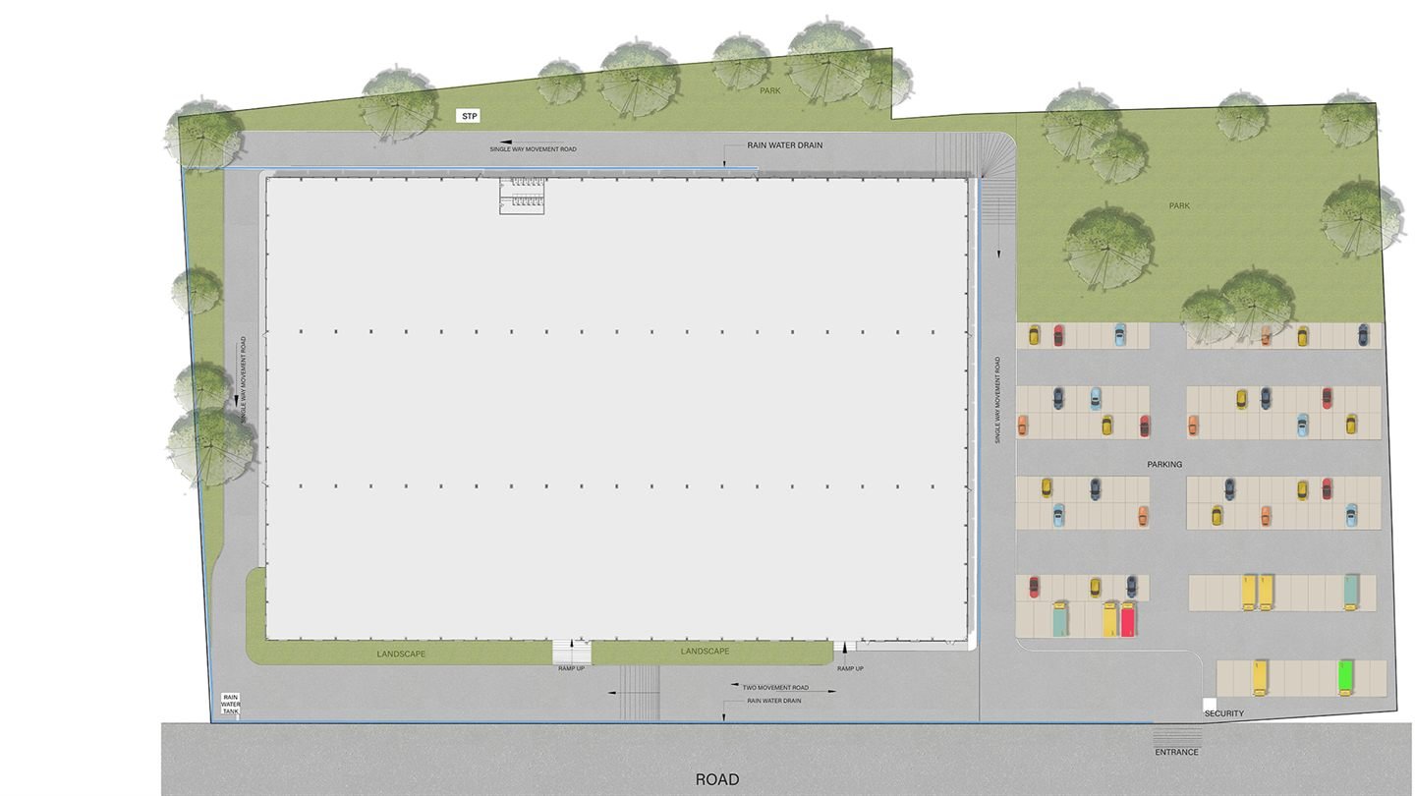The height and width of the screenshot is (796, 1415).
Task: Click the largest tree in the right park
Action: pos(1108,248)
